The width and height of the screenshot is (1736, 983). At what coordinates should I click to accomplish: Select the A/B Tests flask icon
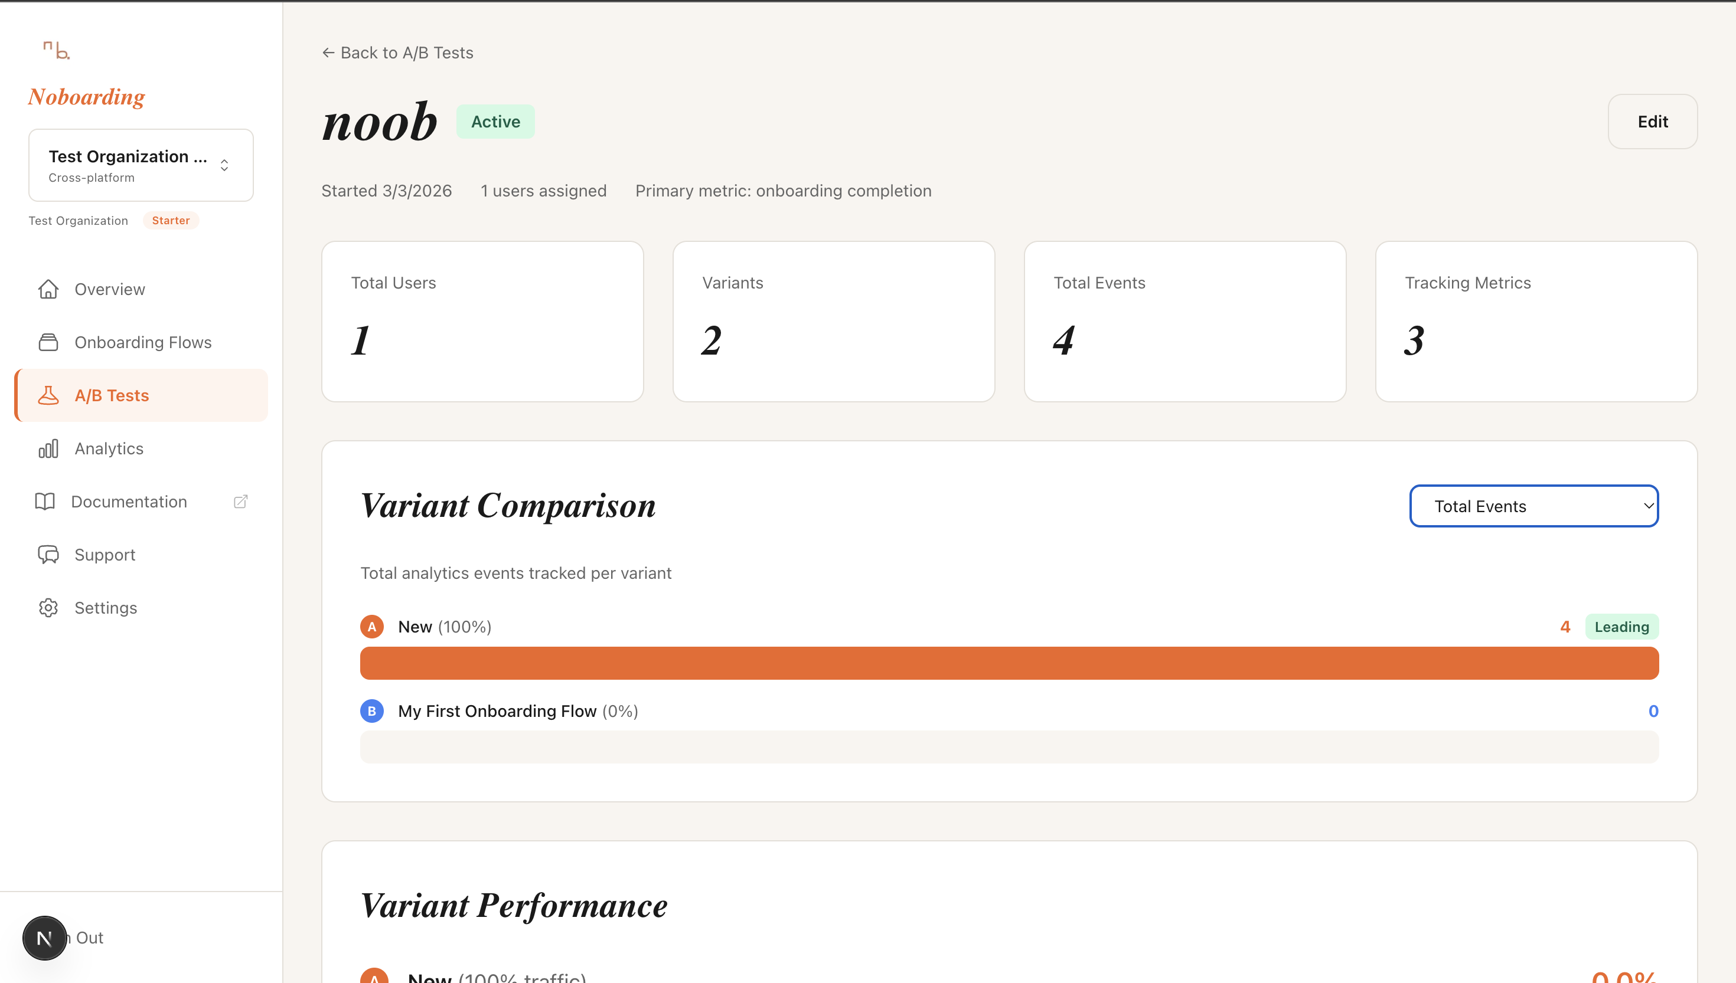click(48, 395)
